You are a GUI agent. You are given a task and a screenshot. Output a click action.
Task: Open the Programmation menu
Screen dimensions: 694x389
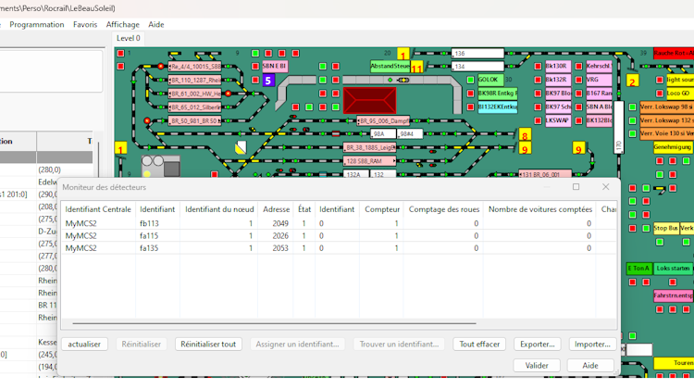[37, 24]
